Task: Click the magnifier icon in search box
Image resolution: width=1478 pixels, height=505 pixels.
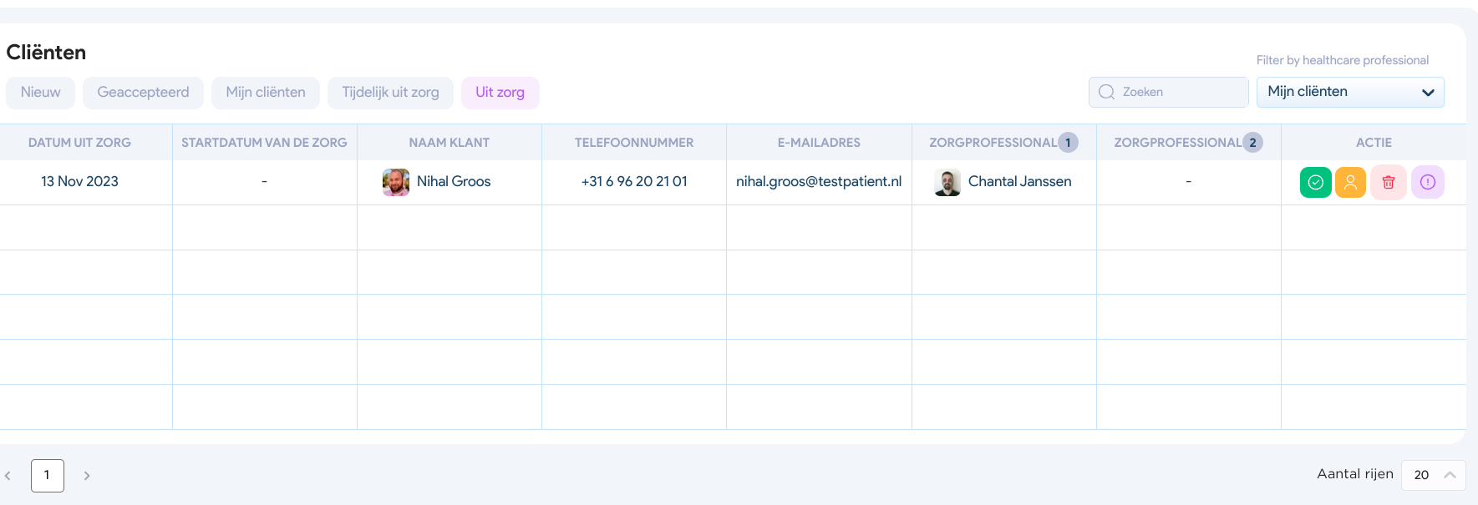Action: click(1106, 92)
